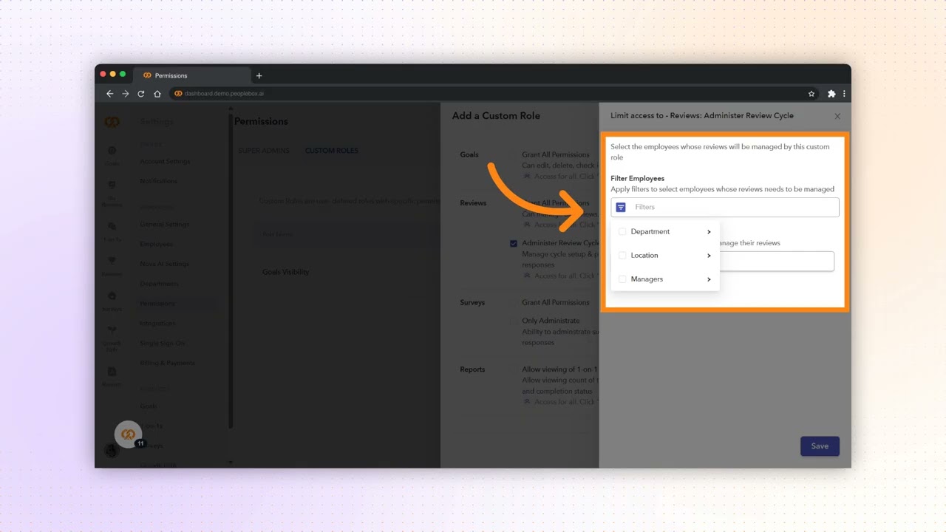
Task: Expand the Location submenu arrow
Action: click(x=709, y=256)
